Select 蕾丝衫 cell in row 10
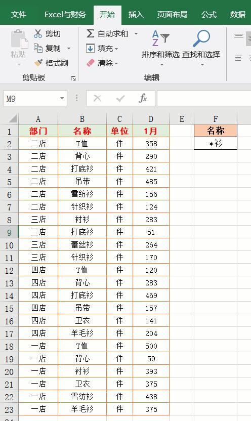This screenshot has width=251, height=421. pos(82,244)
